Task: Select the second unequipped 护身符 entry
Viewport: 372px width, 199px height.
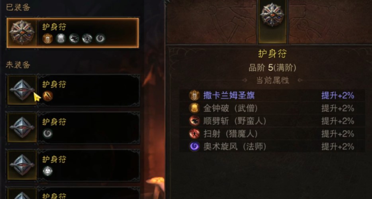Action: click(73, 127)
